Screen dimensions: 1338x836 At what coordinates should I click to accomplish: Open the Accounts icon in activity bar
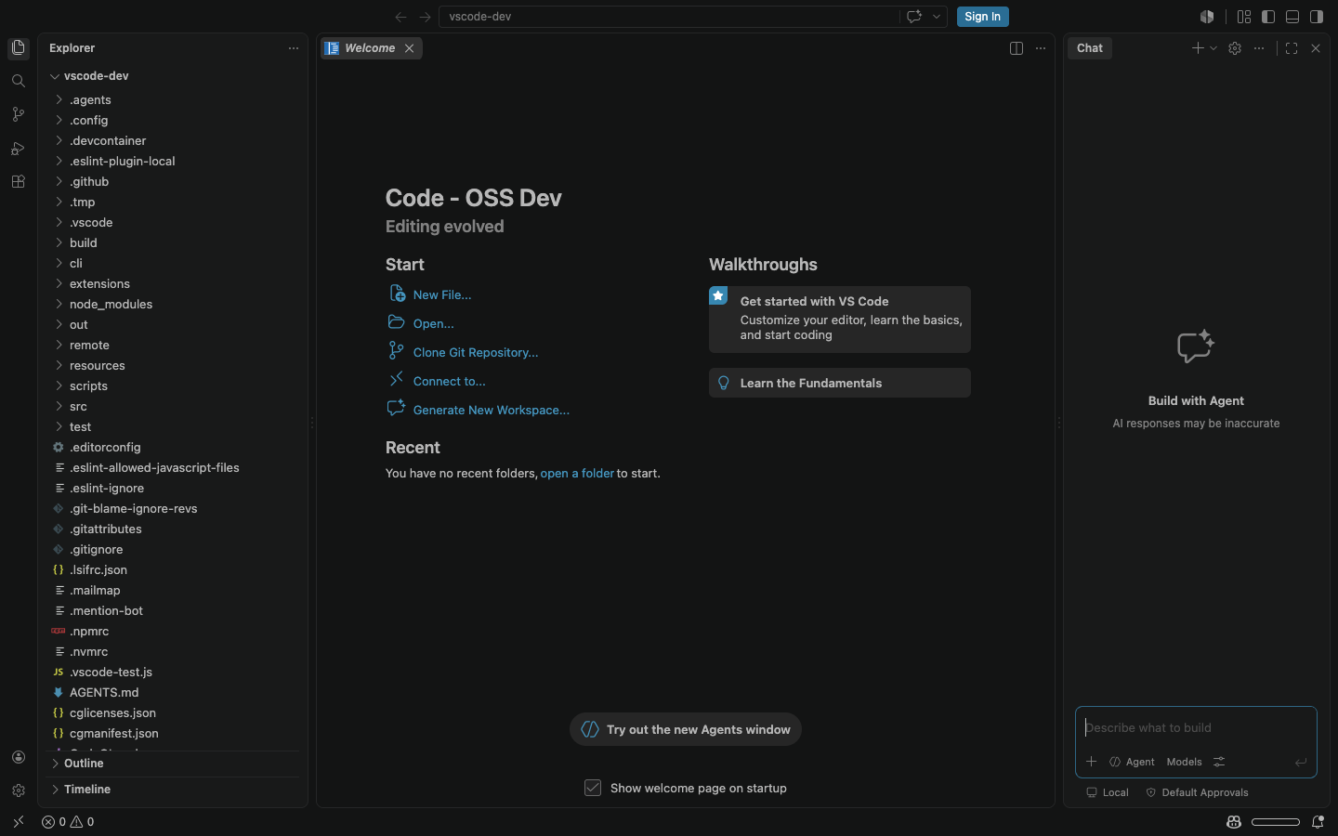18,757
